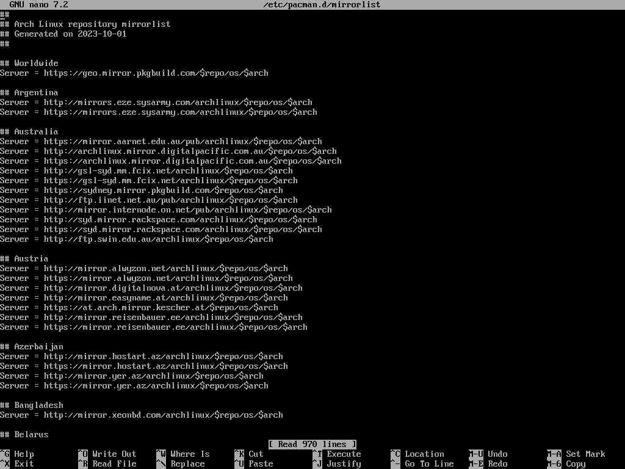The width and height of the screenshot is (625, 469).
Task: Click the '## Argentina' heading
Action: coord(29,93)
